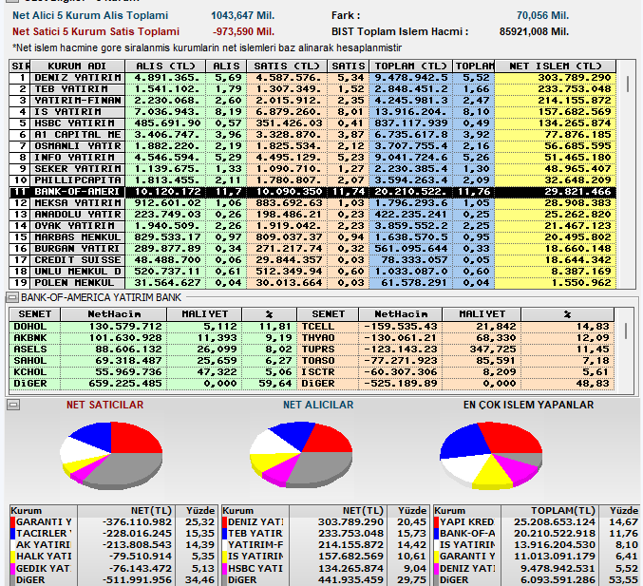Viewport: 643px width, 586px height.
Task: Click the Net Satici 5 Kurum Satis Toplami label
Action: (96, 32)
